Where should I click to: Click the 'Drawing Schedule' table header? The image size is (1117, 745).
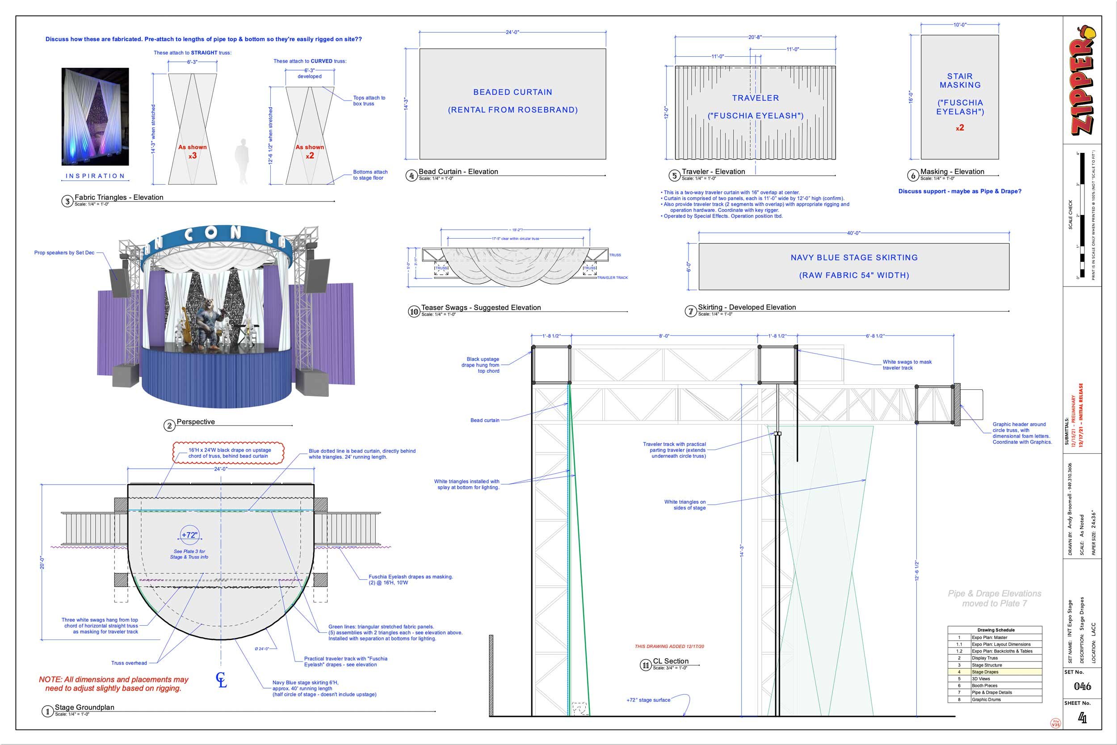996,630
